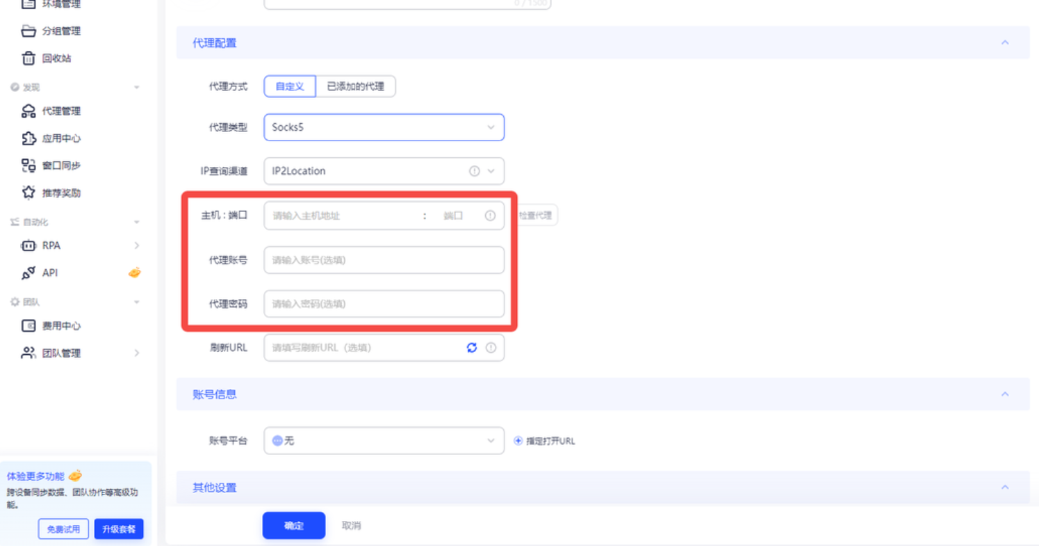Click the refresh icon in 刷新URL field
This screenshot has height=546, width=1039.
pyautogui.click(x=472, y=348)
